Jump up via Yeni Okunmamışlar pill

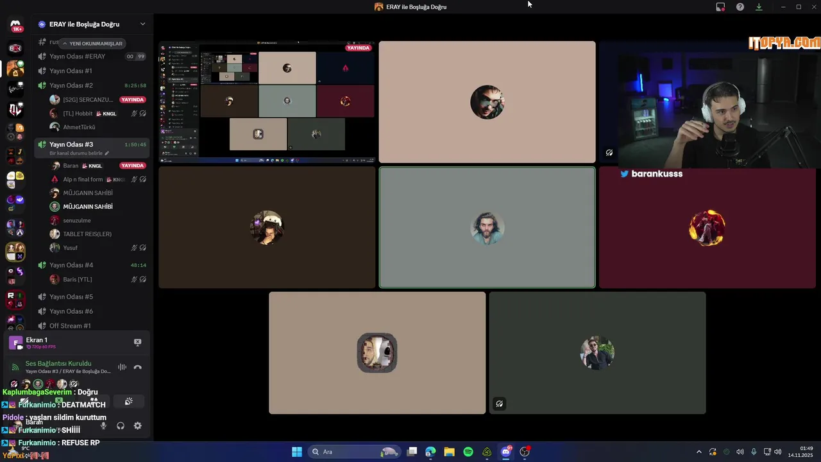[92, 44]
